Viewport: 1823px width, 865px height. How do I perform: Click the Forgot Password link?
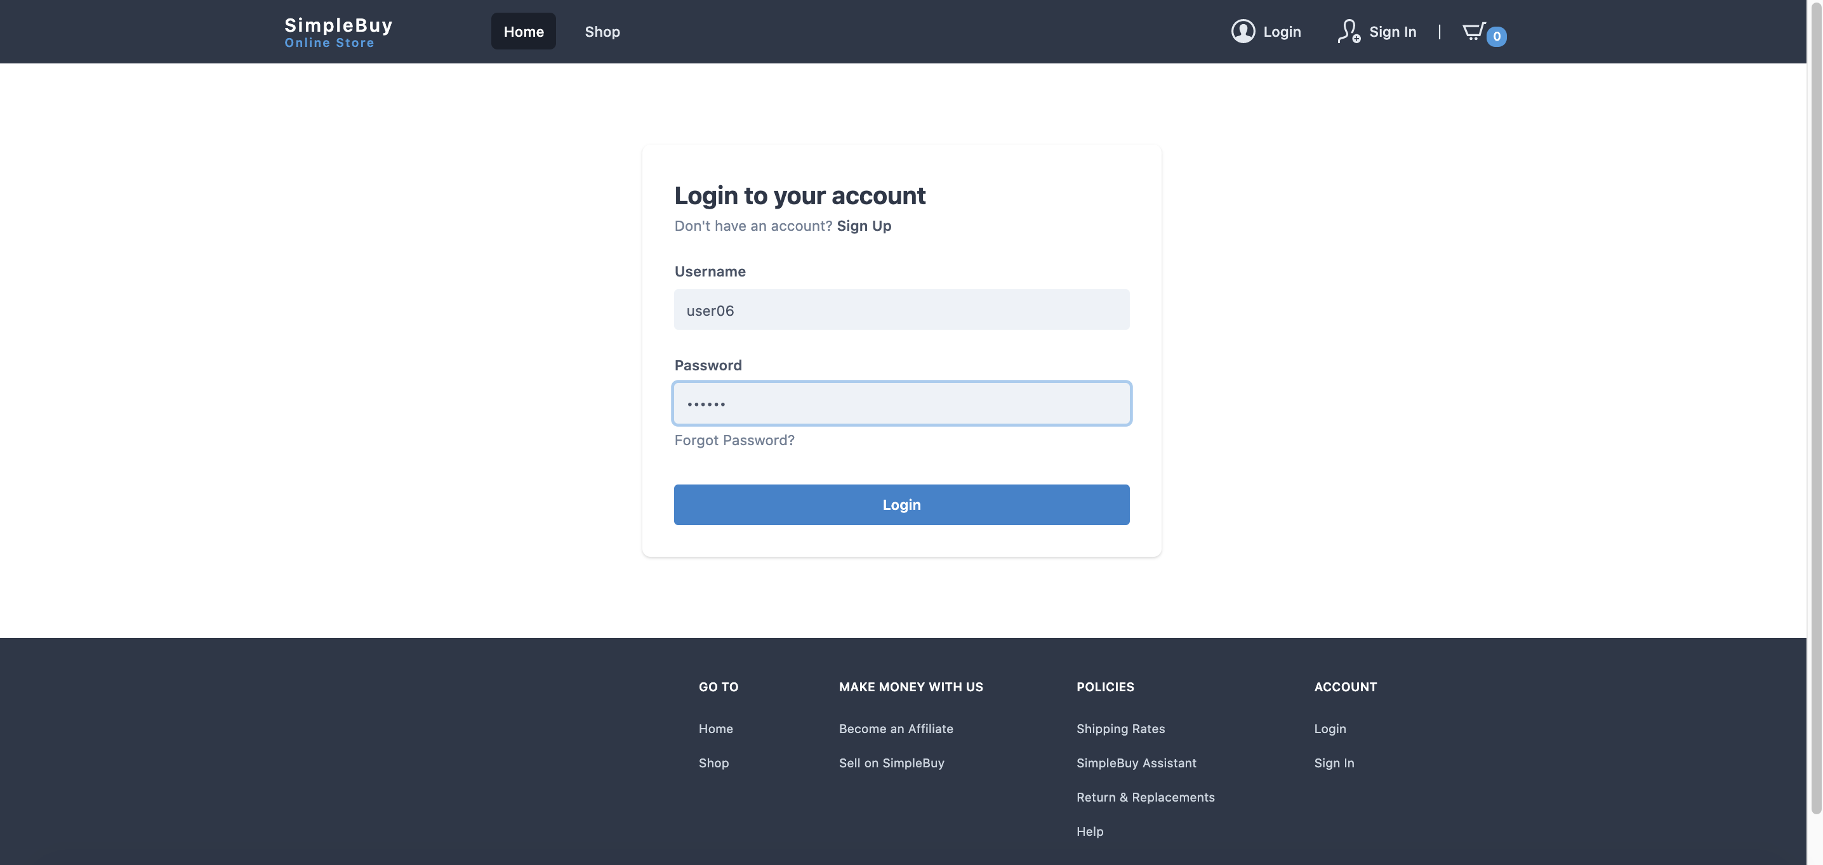pos(734,439)
